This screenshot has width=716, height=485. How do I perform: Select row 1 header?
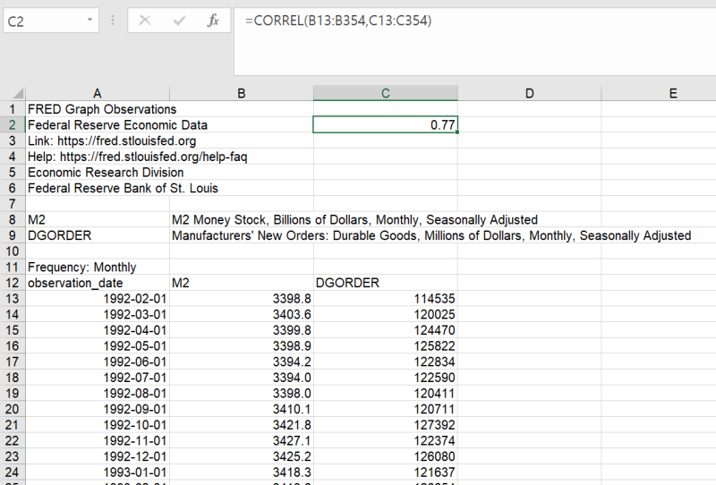pos(13,109)
